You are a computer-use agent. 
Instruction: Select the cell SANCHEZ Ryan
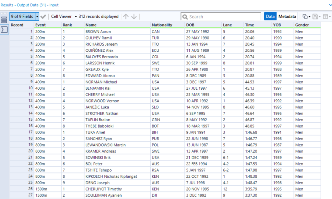pos(117,138)
